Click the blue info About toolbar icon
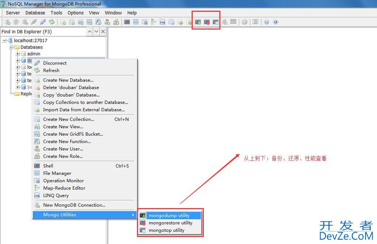This screenshot has height=244, width=377. point(275,22)
